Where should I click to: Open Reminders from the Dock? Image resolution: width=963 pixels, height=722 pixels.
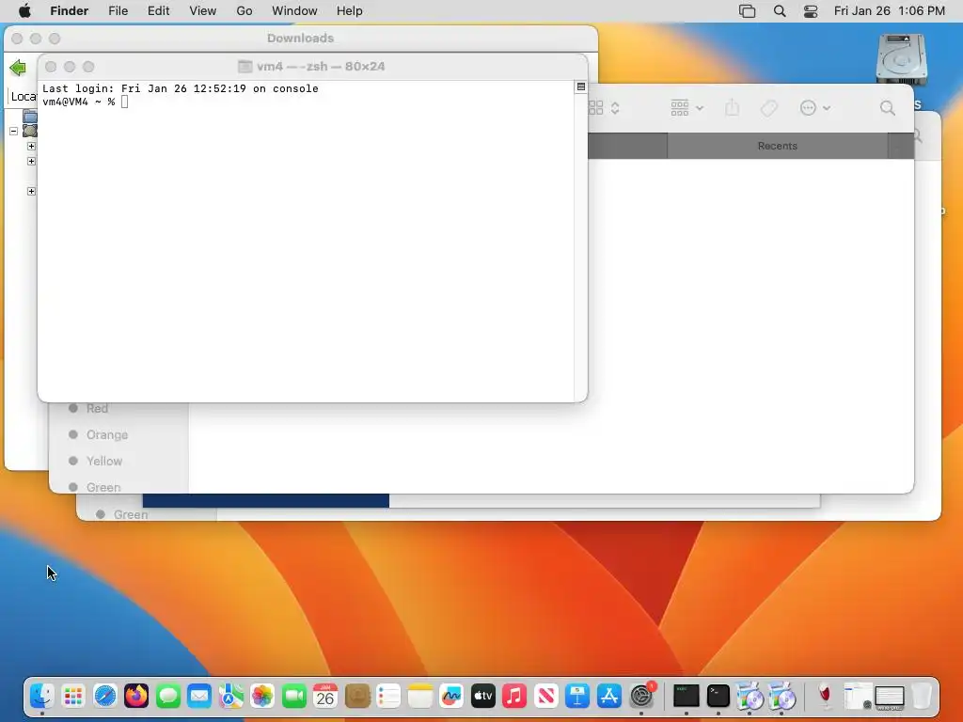tap(388, 697)
